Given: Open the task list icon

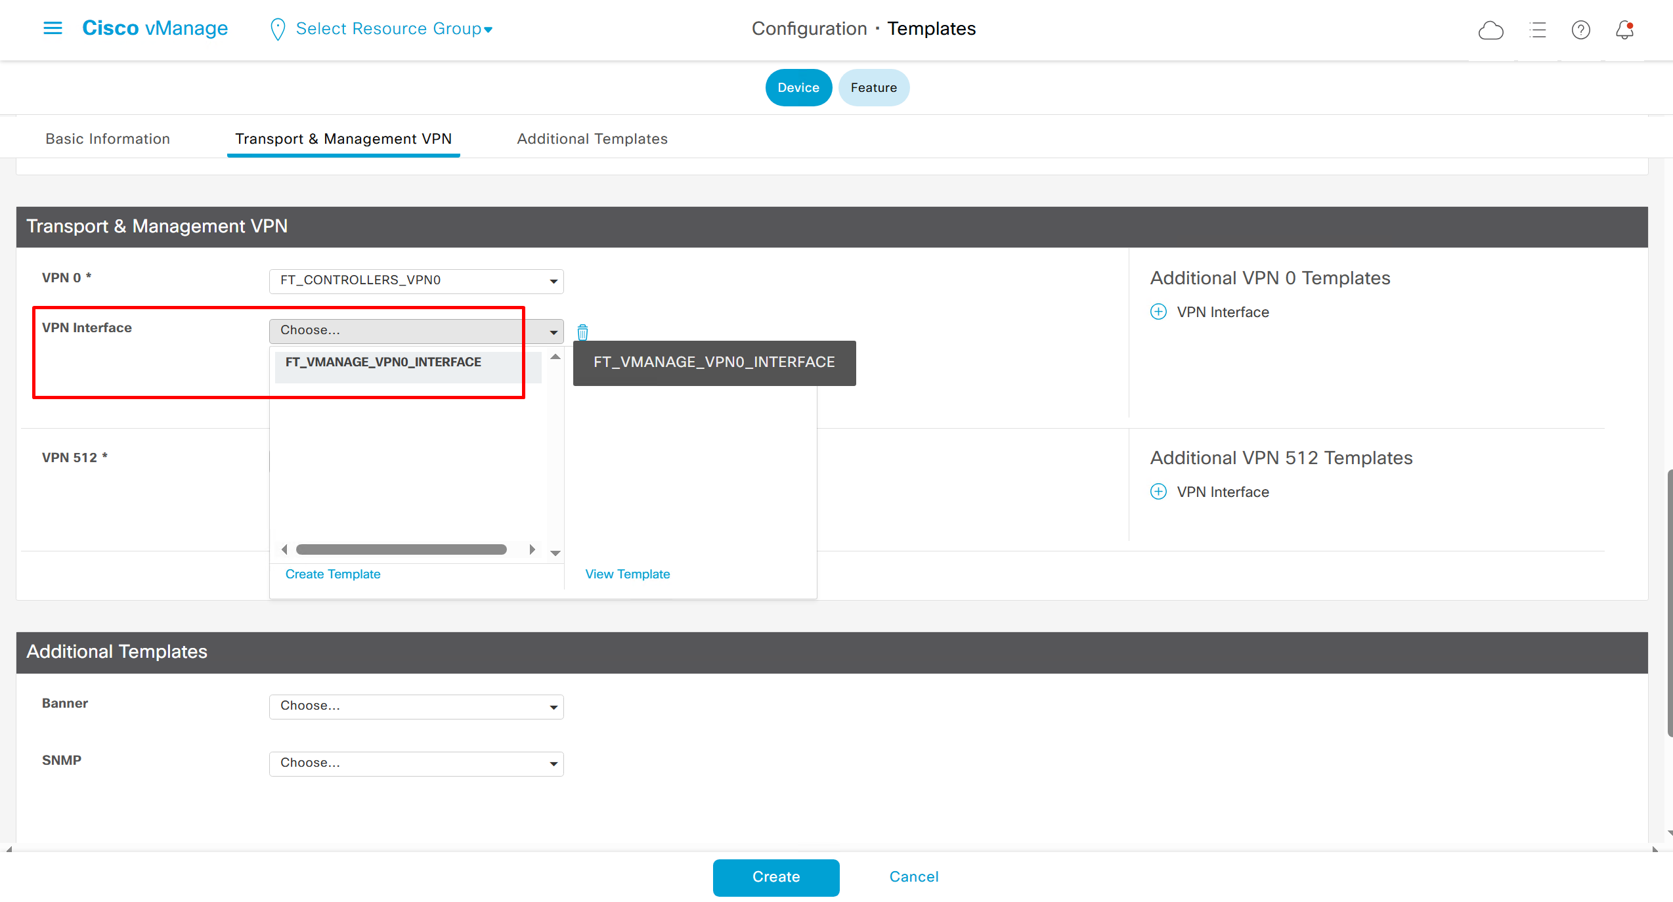Looking at the screenshot, I should (x=1537, y=30).
